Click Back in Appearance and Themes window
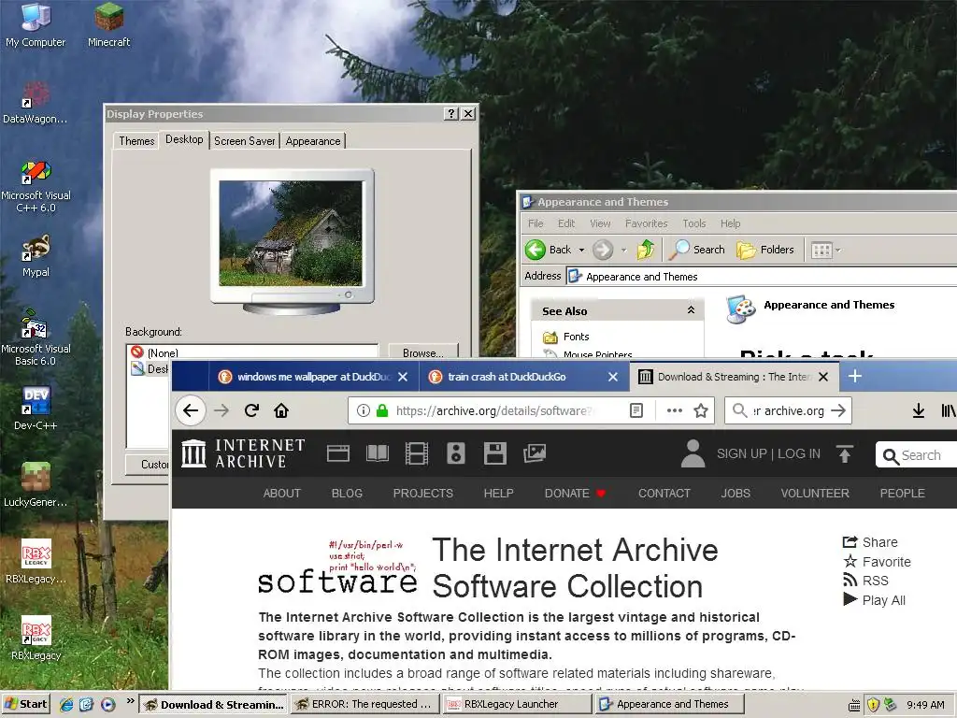 point(548,249)
